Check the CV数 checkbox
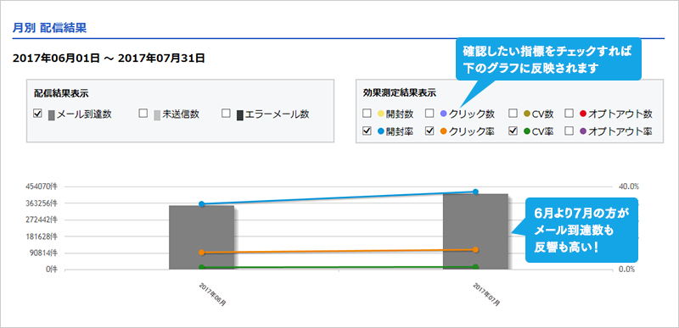 pos(513,114)
